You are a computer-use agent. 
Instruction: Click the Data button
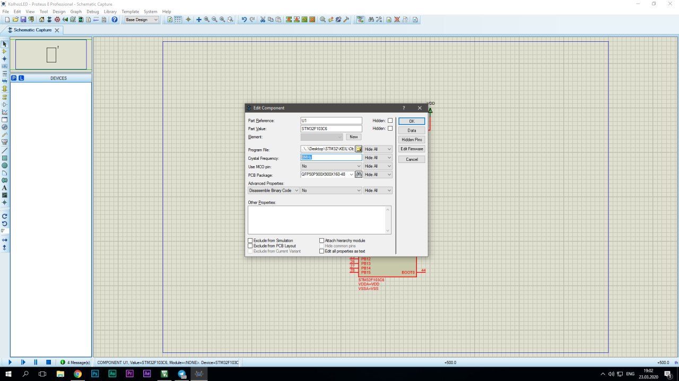tap(412, 130)
